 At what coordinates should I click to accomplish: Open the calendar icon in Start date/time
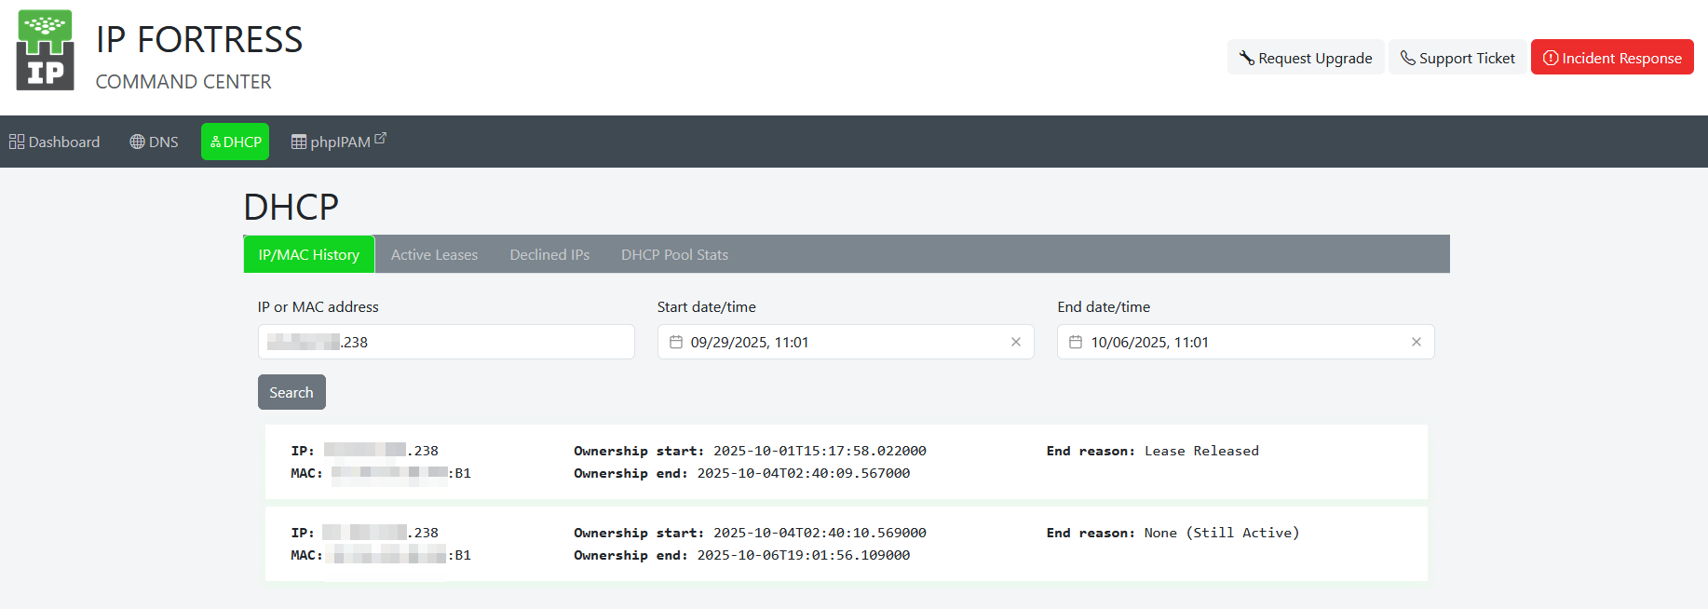point(676,342)
